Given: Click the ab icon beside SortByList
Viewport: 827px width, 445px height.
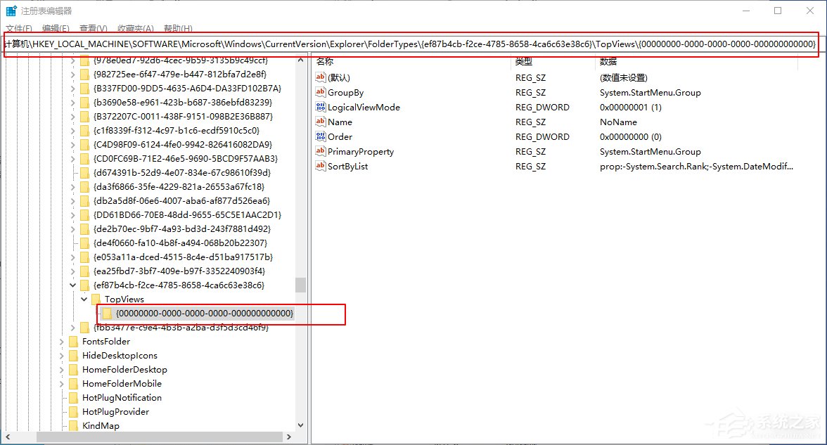Looking at the screenshot, I should (x=321, y=166).
